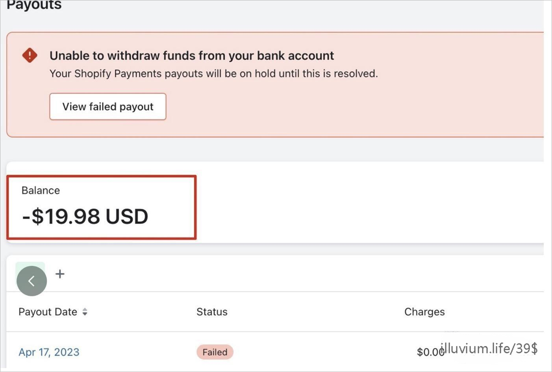Click the Payout Date column label
552x372 pixels.
coord(48,312)
